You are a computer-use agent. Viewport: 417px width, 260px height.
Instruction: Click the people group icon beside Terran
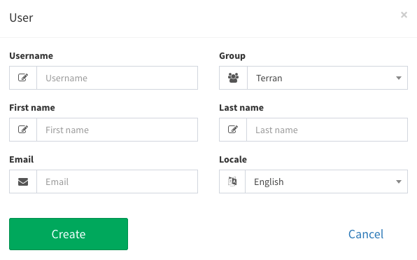pos(233,78)
